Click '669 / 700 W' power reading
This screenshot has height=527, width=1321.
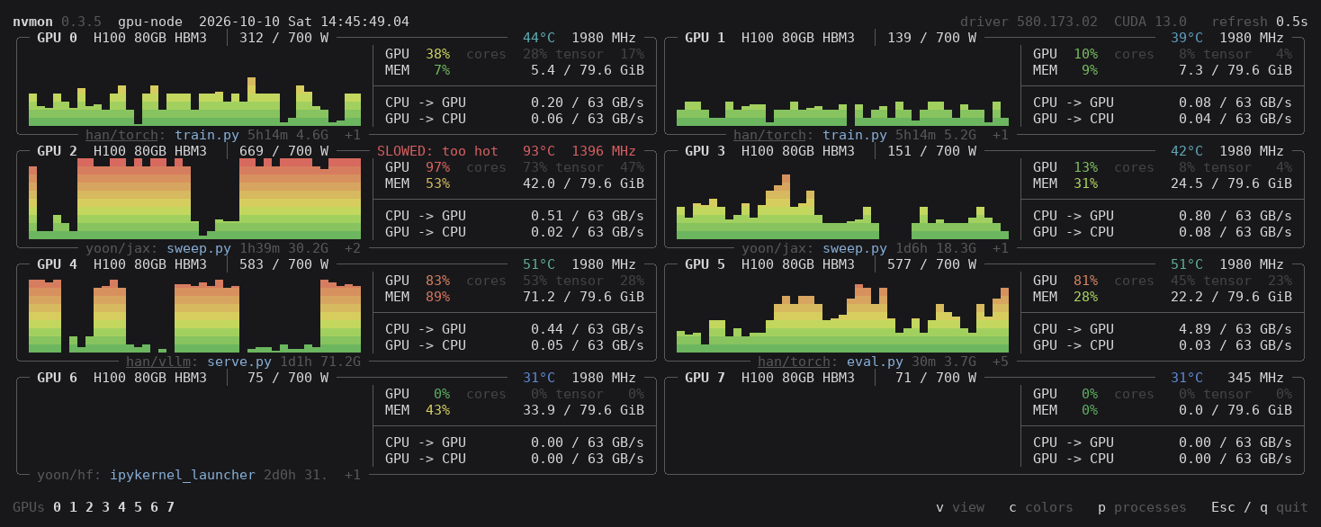284,151
